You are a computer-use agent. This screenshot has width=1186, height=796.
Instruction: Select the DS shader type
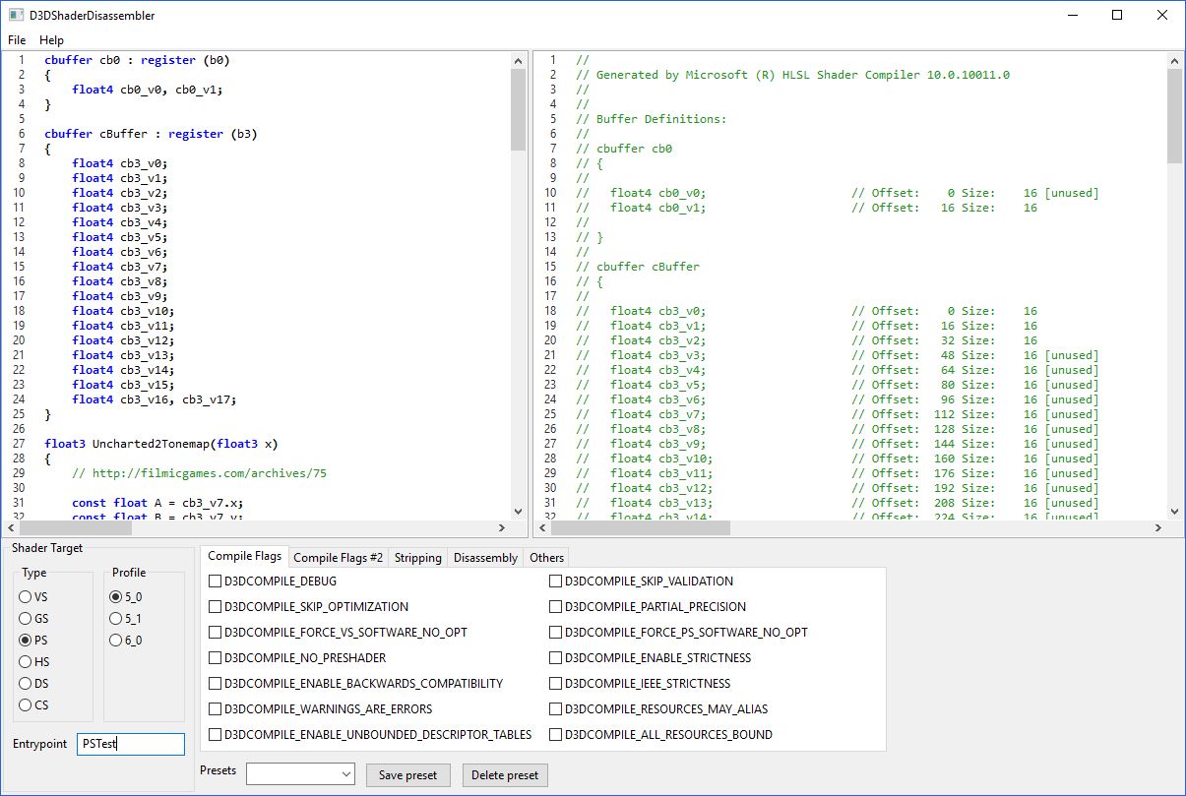click(x=33, y=684)
